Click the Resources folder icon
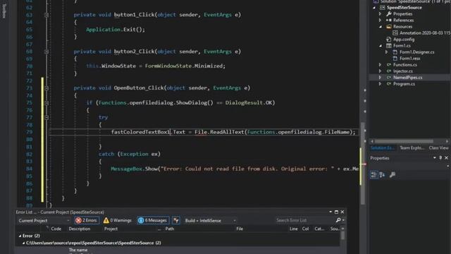This screenshot has height=254, width=451. click(389, 27)
